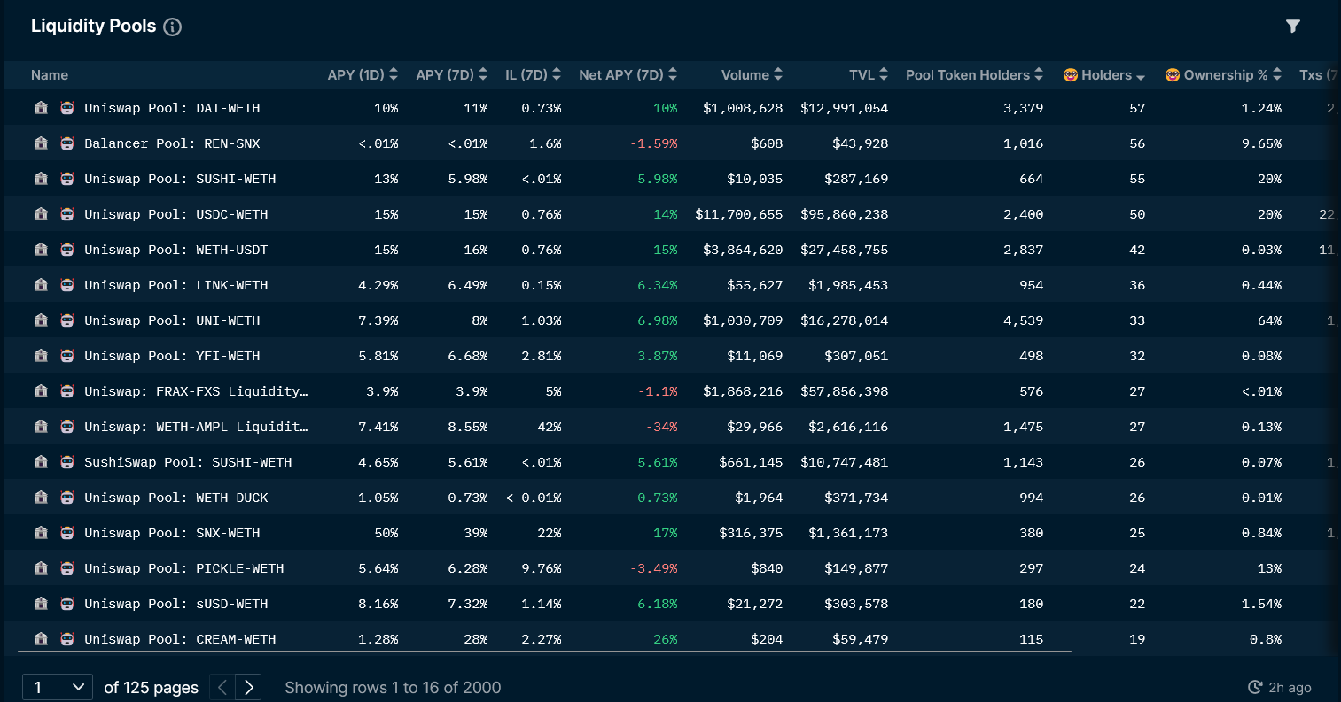Click the APY (1D) value 50%
Viewport: 1341px width, 702px height.
pyautogui.click(x=386, y=533)
